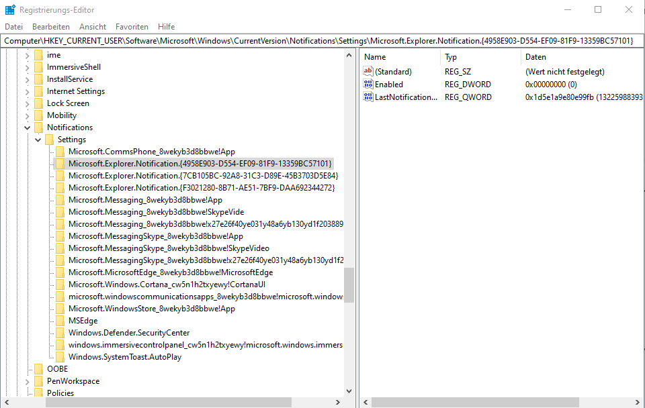The height and width of the screenshot is (408, 645).
Task: Select the Microsoft.MicrosoftEdge_8wekyb3d8bbwe!MicrosoftEdge key
Action: [171, 272]
